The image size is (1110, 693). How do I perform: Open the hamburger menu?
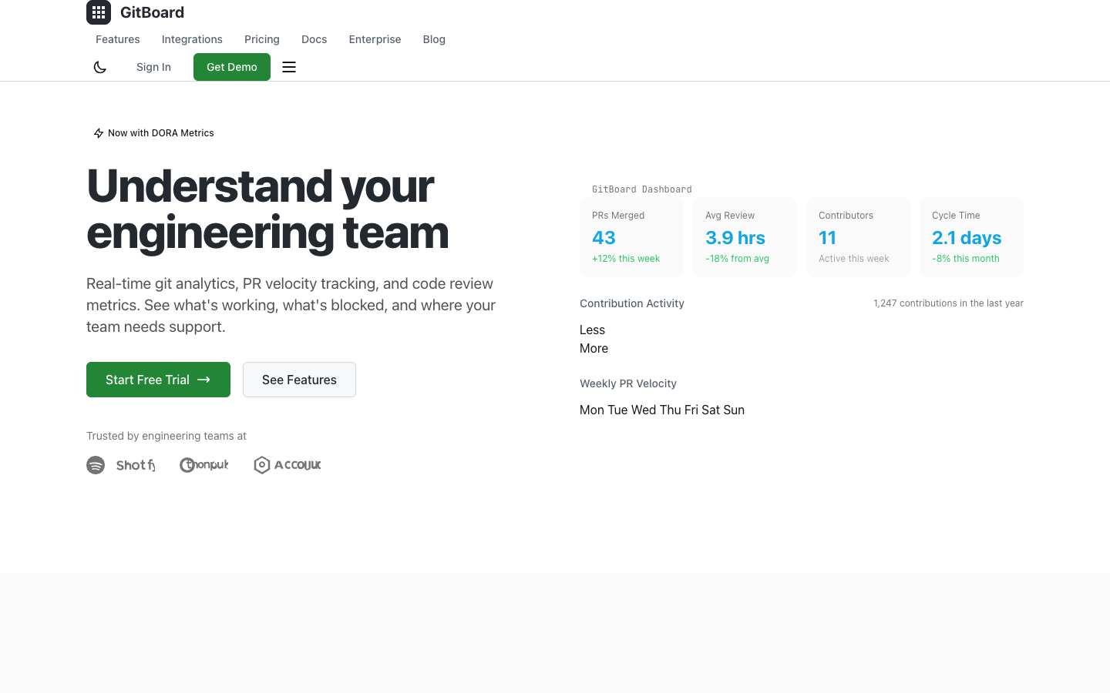[x=289, y=67]
